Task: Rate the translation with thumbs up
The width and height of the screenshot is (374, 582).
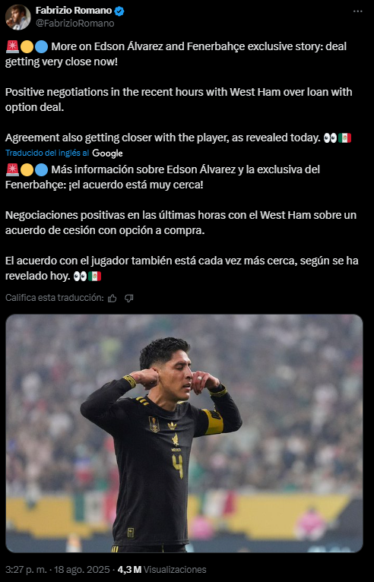Action: (x=113, y=298)
